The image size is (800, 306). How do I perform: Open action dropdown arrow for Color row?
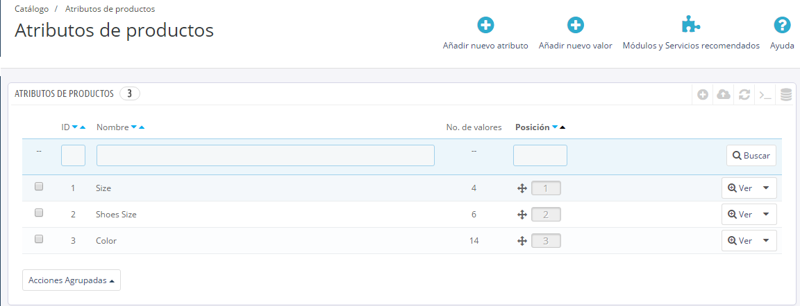[766, 241]
